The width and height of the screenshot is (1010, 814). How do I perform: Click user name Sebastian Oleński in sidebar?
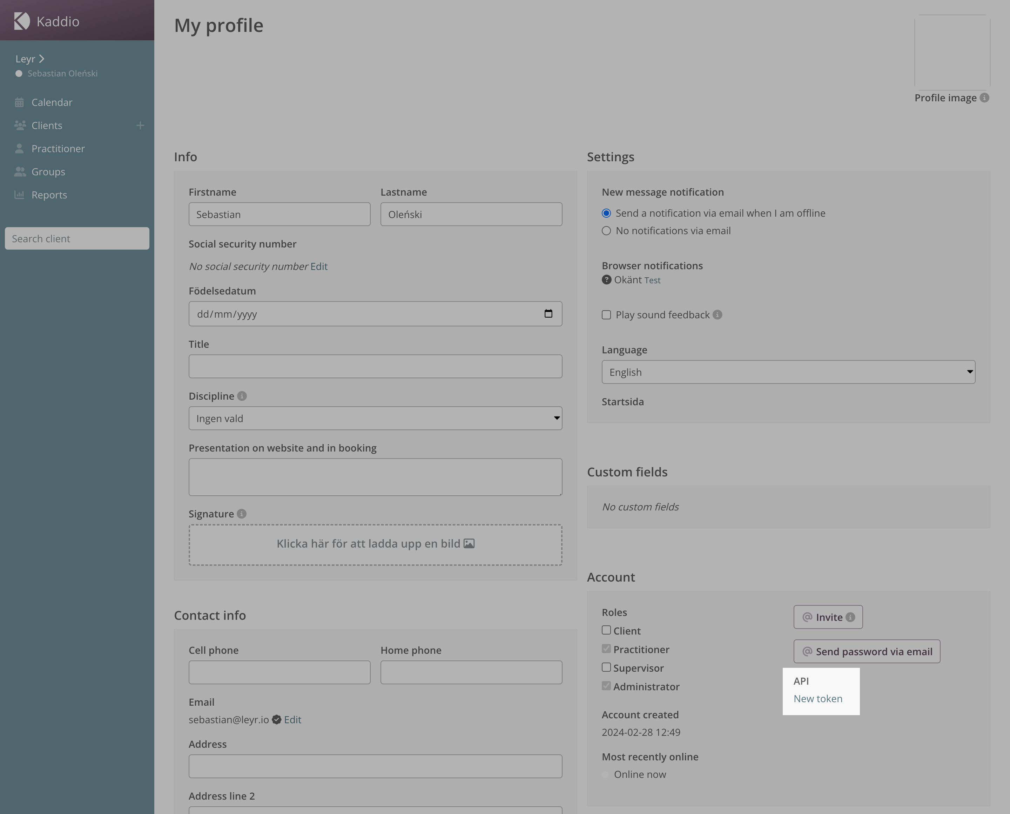click(x=62, y=74)
